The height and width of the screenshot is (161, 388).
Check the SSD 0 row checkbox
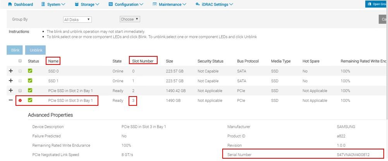point(20,71)
